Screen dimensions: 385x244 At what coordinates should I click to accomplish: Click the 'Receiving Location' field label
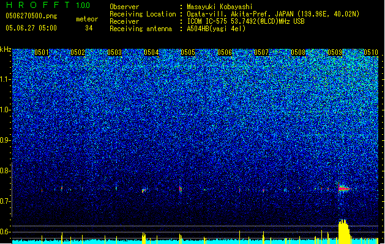[x=143, y=14]
